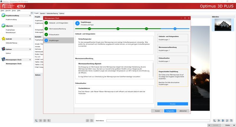This screenshot has width=236, height=127.
Task: Collapse the Allgemein sidebar group
Action: (30, 26)
